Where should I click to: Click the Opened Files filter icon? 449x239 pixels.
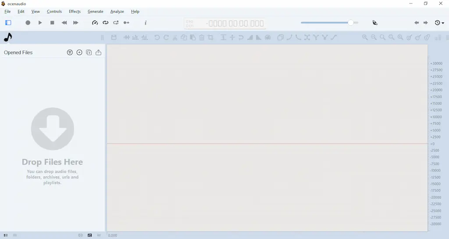coord(70,53)
